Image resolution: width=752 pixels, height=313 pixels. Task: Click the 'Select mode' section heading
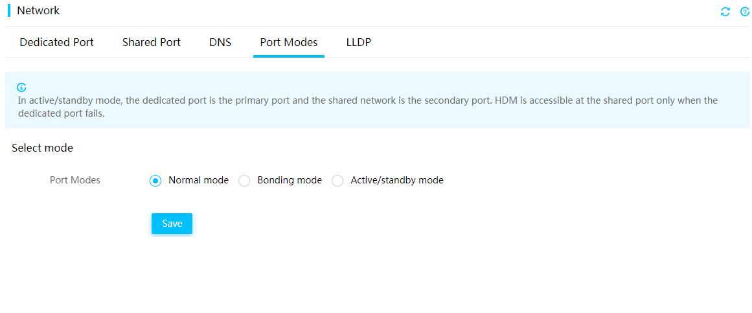coord(42,148)
